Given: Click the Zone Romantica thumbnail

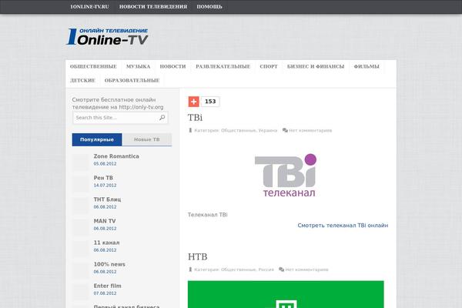Looking at the screenshot, I should pos(80,162).
